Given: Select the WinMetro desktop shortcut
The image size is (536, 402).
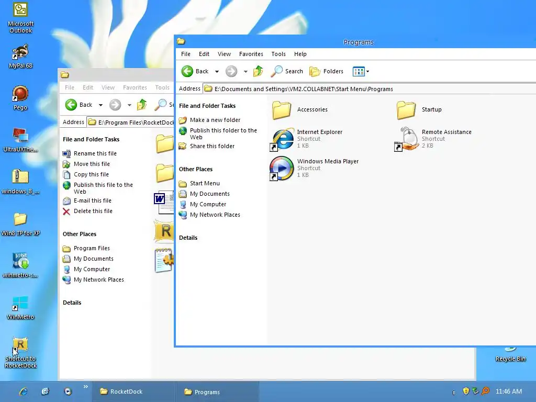Looking at the screenshot, I should 20,307.
